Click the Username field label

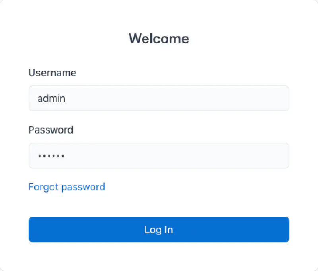click(x=52, y=73)
